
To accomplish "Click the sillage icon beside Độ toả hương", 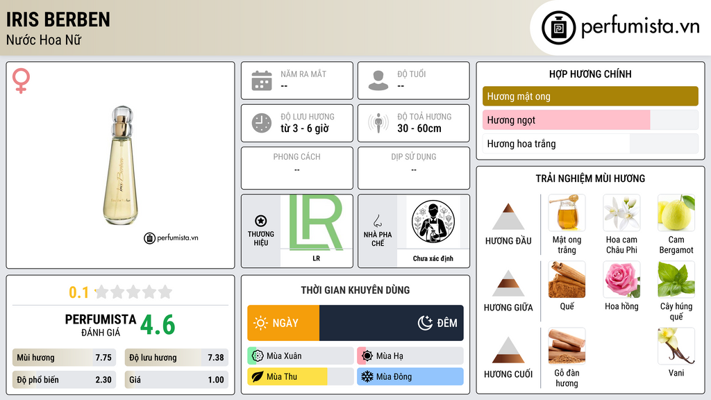I will (x=378, y=123).
